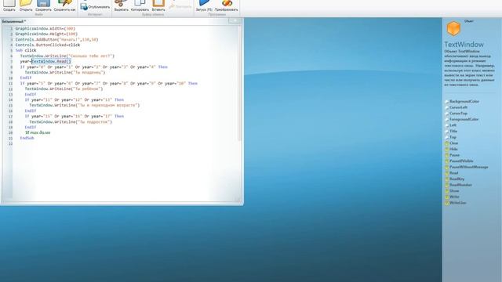
Task: Select the Clear operation
Action: pos(453,143)
